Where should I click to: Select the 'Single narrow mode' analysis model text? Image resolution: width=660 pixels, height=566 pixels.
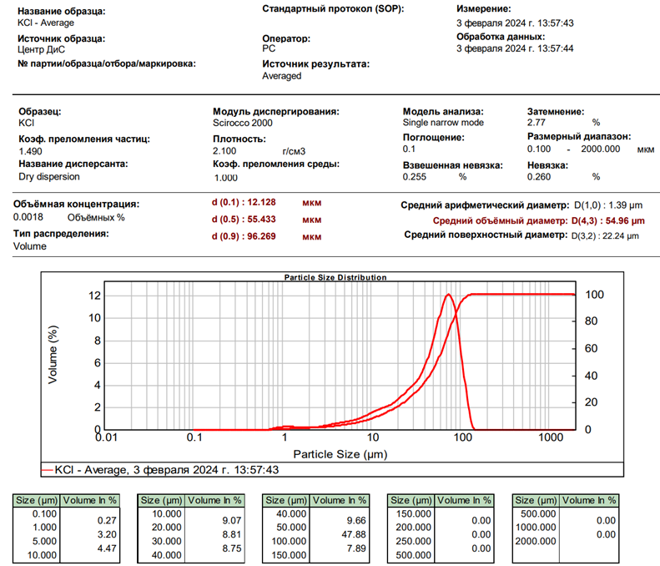coord(442,123)
